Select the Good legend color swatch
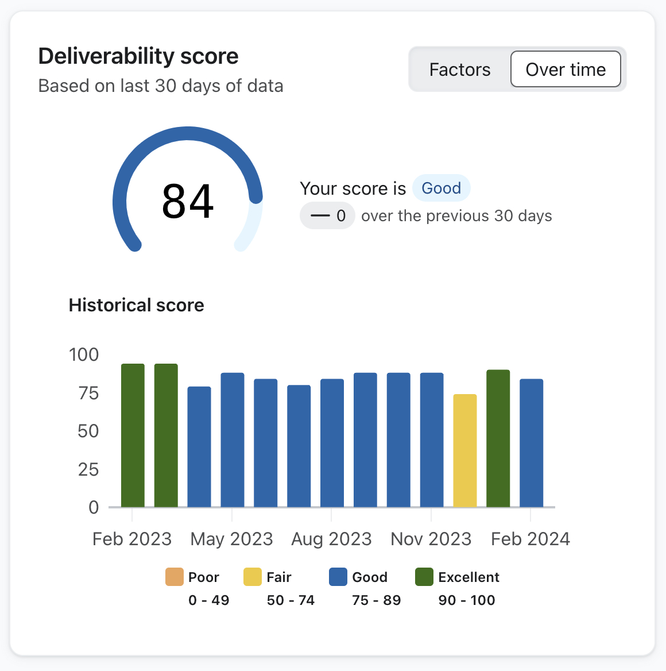Image resolution: width=666 pixels, height=671 pixels. point(338,577)
